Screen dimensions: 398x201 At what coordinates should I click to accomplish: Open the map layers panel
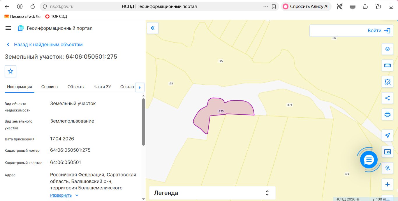[x=387, y=49]
